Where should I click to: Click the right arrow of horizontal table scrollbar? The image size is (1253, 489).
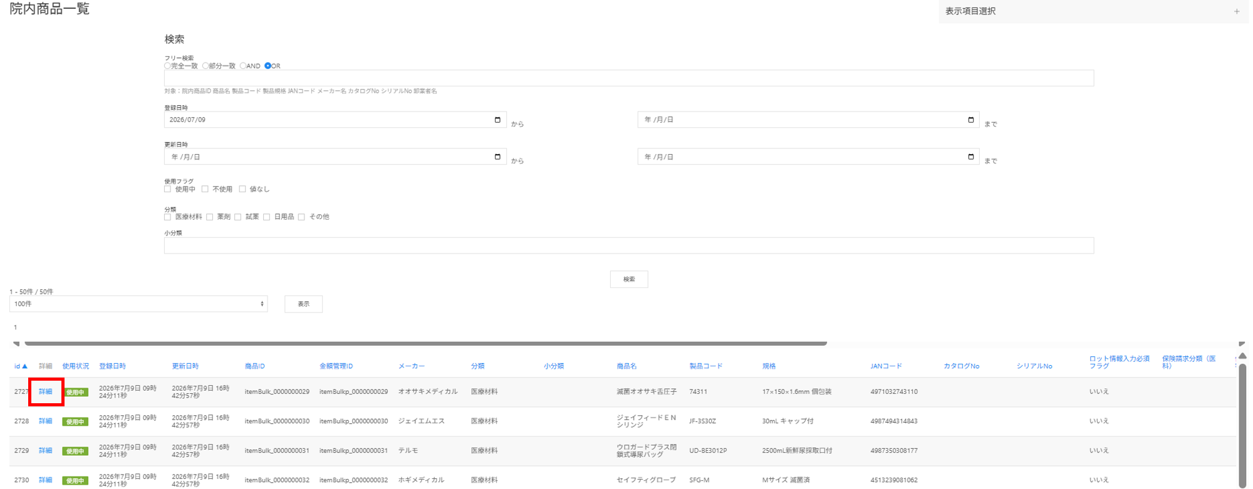(1242, 343)
